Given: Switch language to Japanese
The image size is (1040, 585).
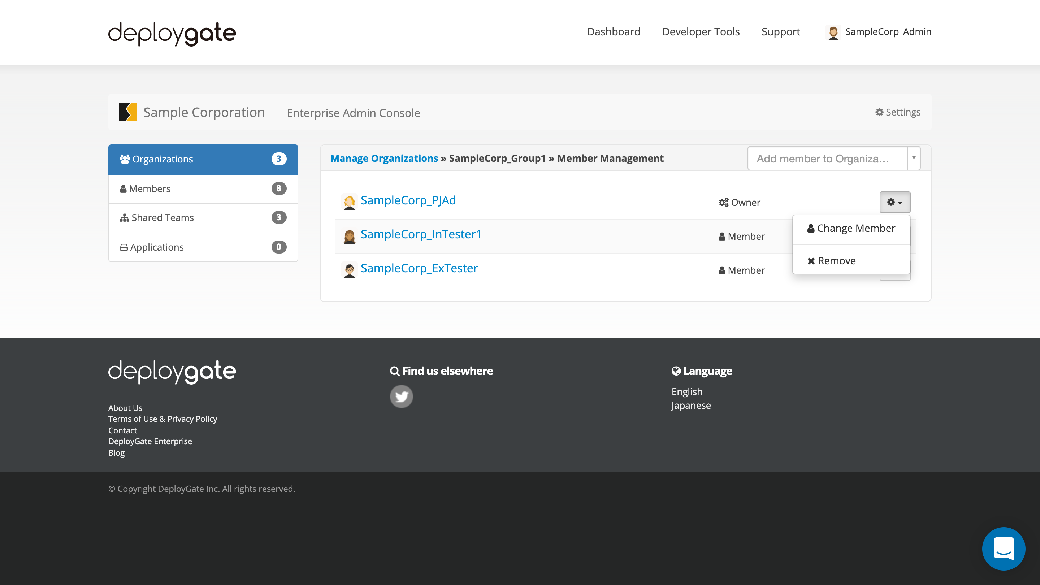Looking at the screenshot, I should pos(691,405).
